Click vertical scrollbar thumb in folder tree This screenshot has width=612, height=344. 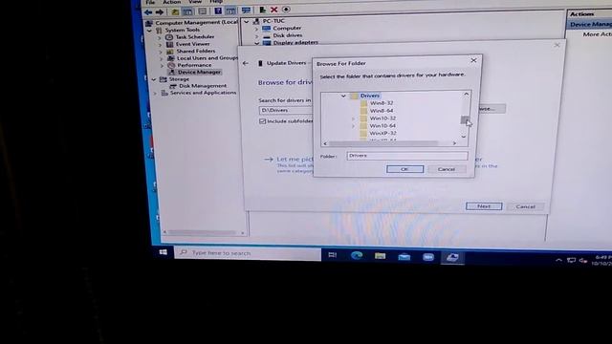point(465,119)
